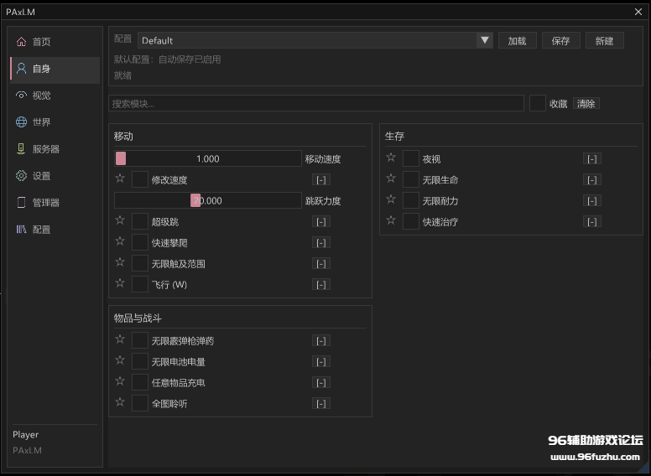Image resolution: width=651 pixels, height=476 pixels.
Task: Toggle the 任意物品充电 checkbox
Action: (x=140, y=382)
